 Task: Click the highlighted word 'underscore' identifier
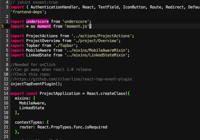[x=37, y=21]
